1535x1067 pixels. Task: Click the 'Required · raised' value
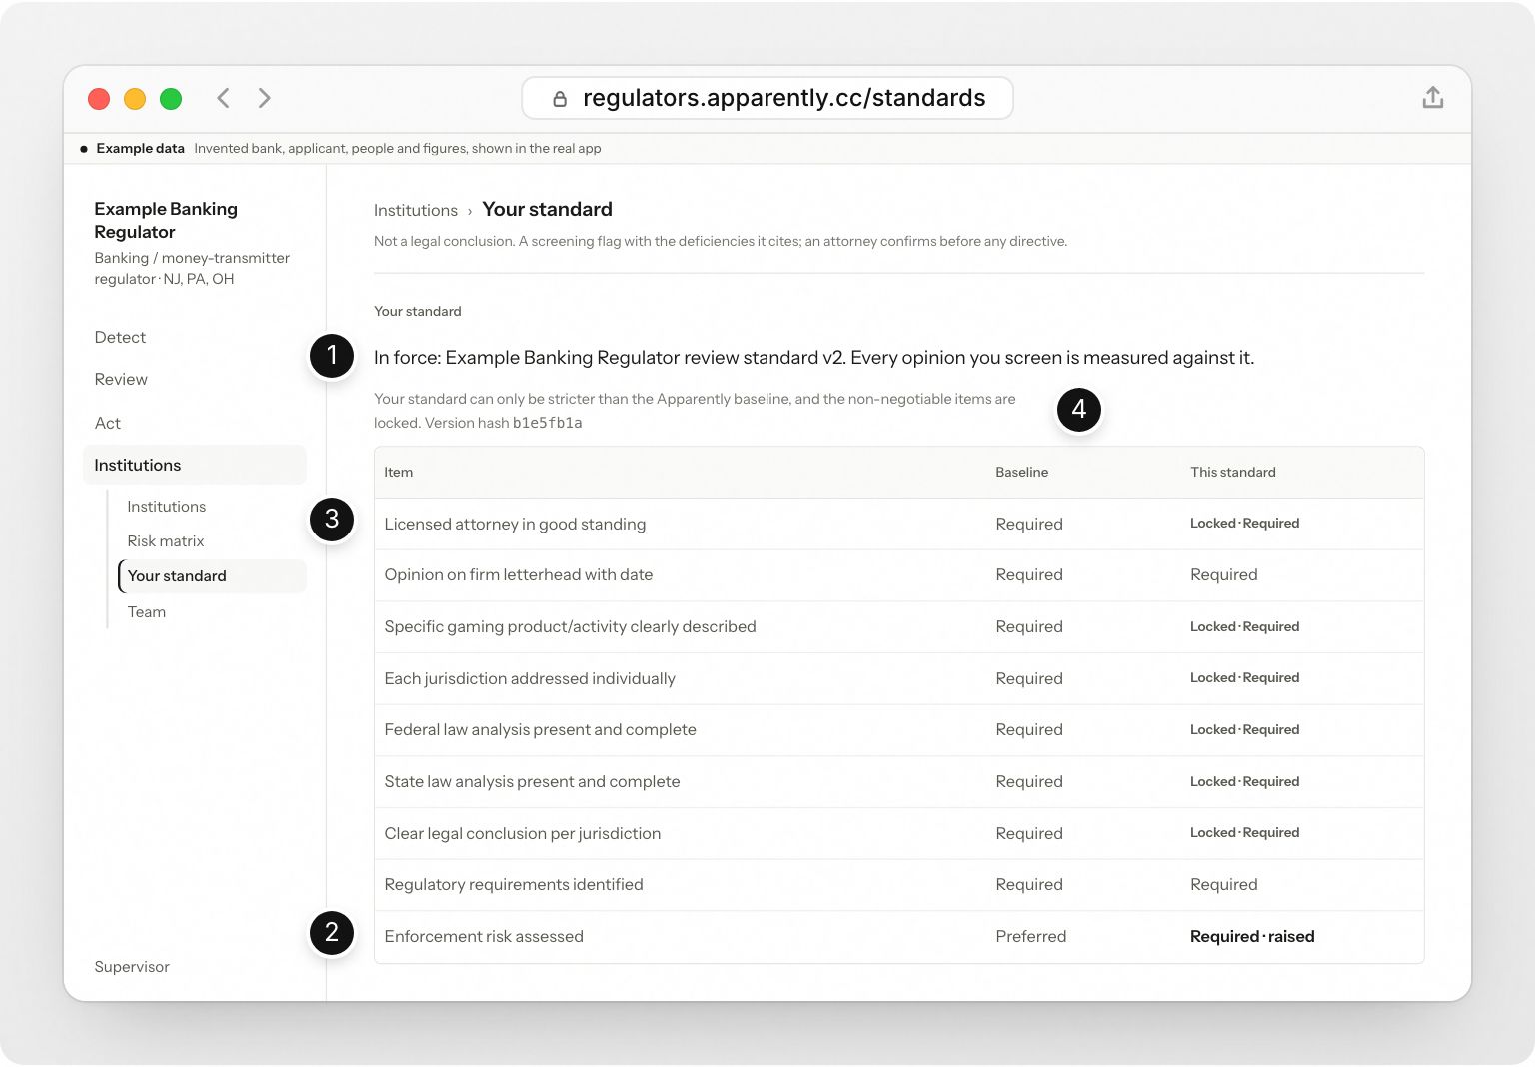(1252, 937)
